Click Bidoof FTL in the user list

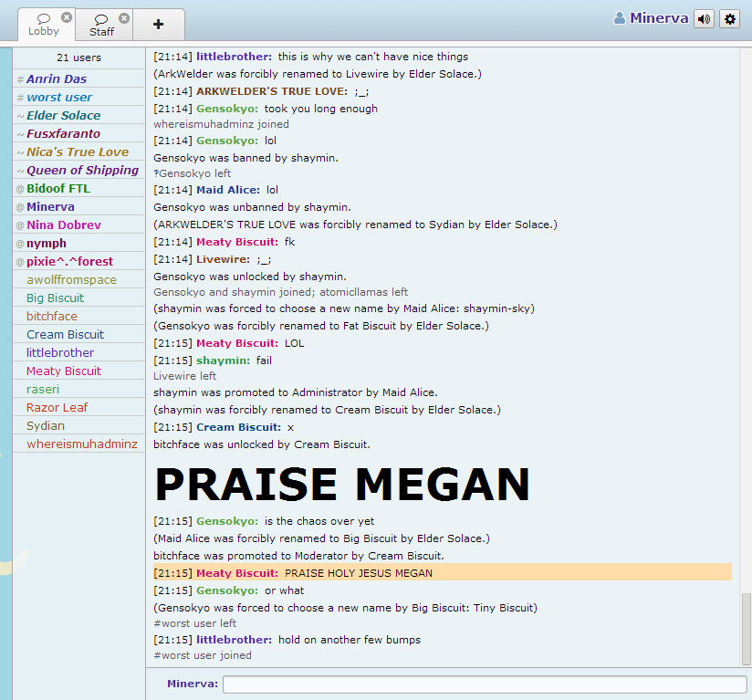coord(79,188)
